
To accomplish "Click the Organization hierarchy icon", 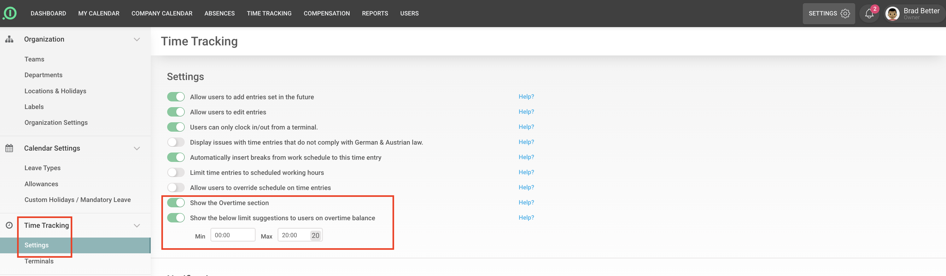I will click(x=9, y=39).
